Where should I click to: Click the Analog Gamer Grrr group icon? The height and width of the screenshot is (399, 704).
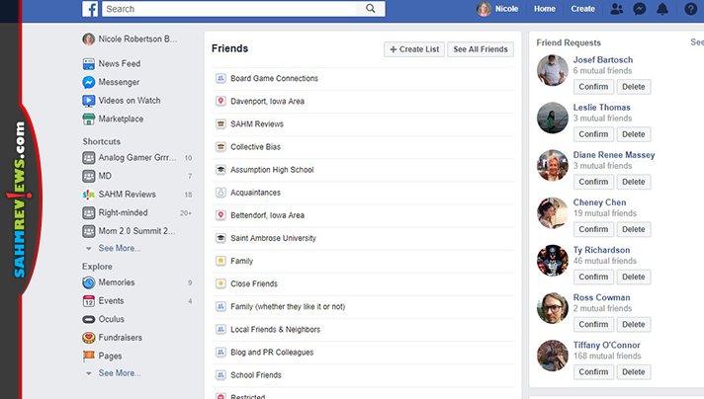coord(88,157)
